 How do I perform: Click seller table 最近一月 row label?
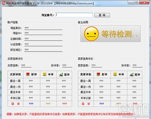coord(86,87)
